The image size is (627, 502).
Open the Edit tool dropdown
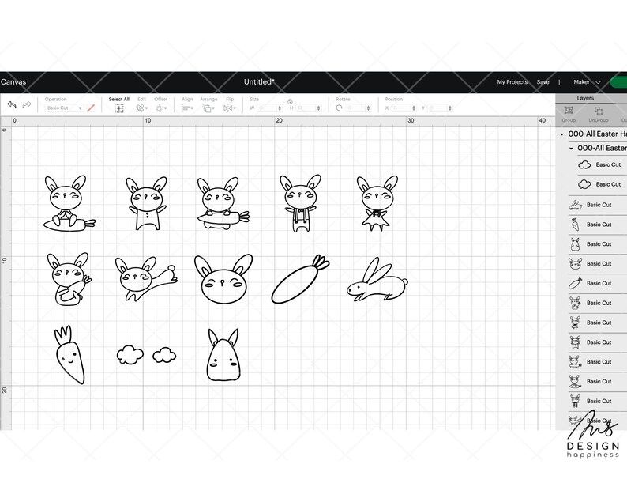pyautogui.click(x=141, y=108)
